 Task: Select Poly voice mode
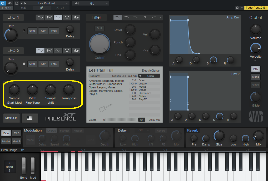point(256,69)
